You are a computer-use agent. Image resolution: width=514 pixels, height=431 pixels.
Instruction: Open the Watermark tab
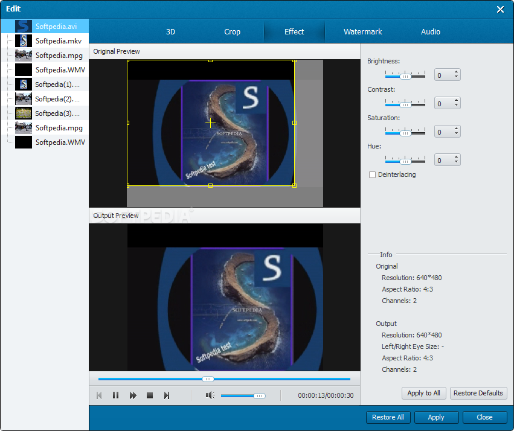(x=362, y=32)
